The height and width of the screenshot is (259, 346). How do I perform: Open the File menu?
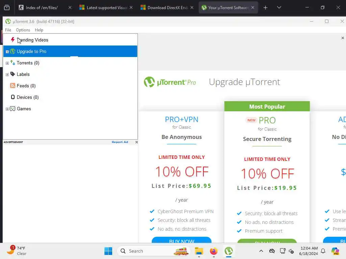(x=8, y=30)
